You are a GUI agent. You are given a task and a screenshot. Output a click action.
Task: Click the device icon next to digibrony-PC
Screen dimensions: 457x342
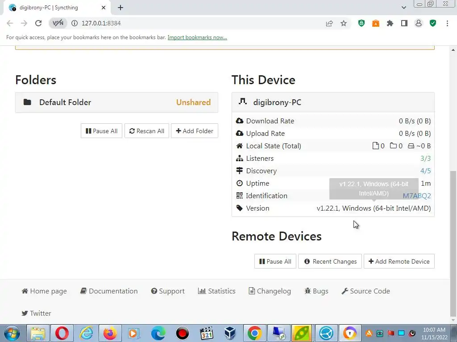(x=242, y=102)
